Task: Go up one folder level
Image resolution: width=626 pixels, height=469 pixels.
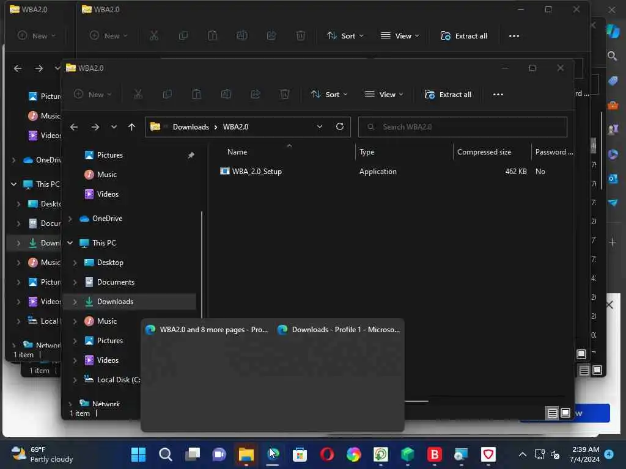Action: [x=132, y=127]
